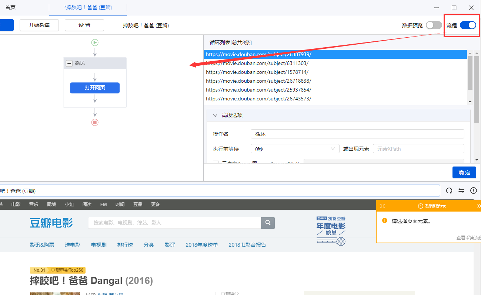Click the 豆瓣电影 logo
Image resolution: width=481 pixels, height=295 pixels.
coord(51,223)
